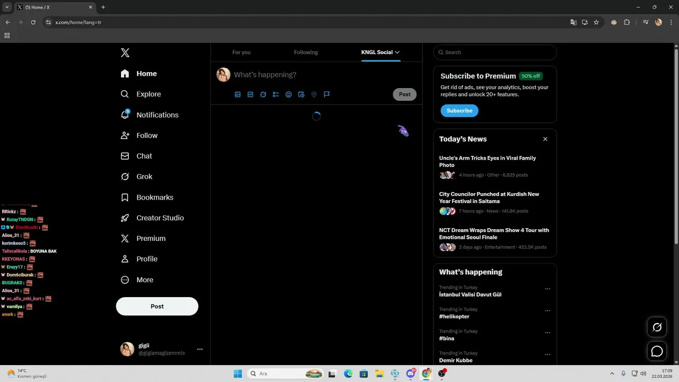The width and height of the screenshot is (679, 382).
Task: Add a poll with the poll icon
Action: point(276,94)
